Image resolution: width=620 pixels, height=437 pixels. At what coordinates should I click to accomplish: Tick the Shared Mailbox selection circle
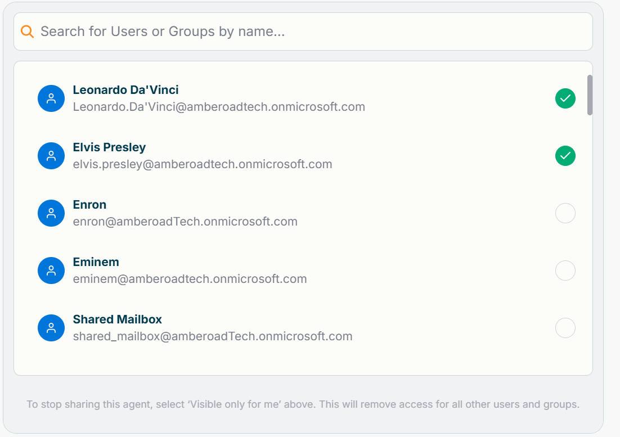(565, 328)
